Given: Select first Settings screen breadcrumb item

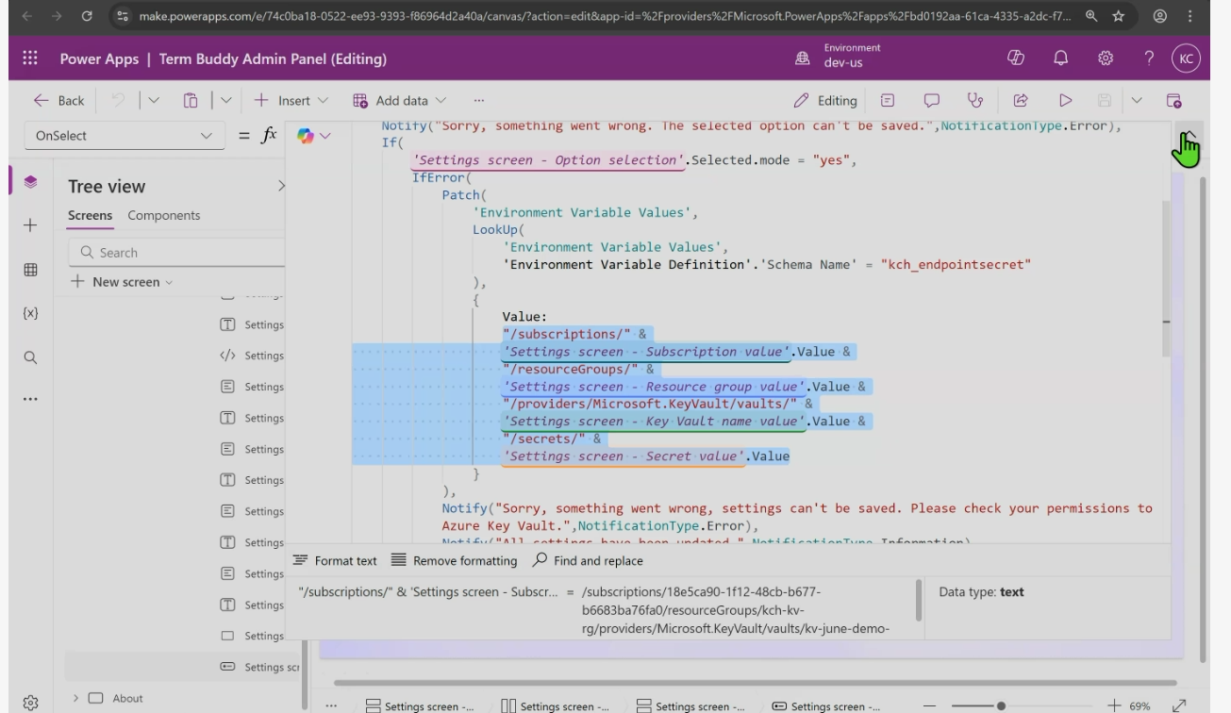Looking at the screenshot, I should (x=420, y=706).
